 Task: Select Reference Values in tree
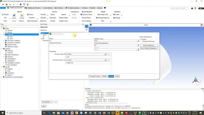[x=13, y=47]
